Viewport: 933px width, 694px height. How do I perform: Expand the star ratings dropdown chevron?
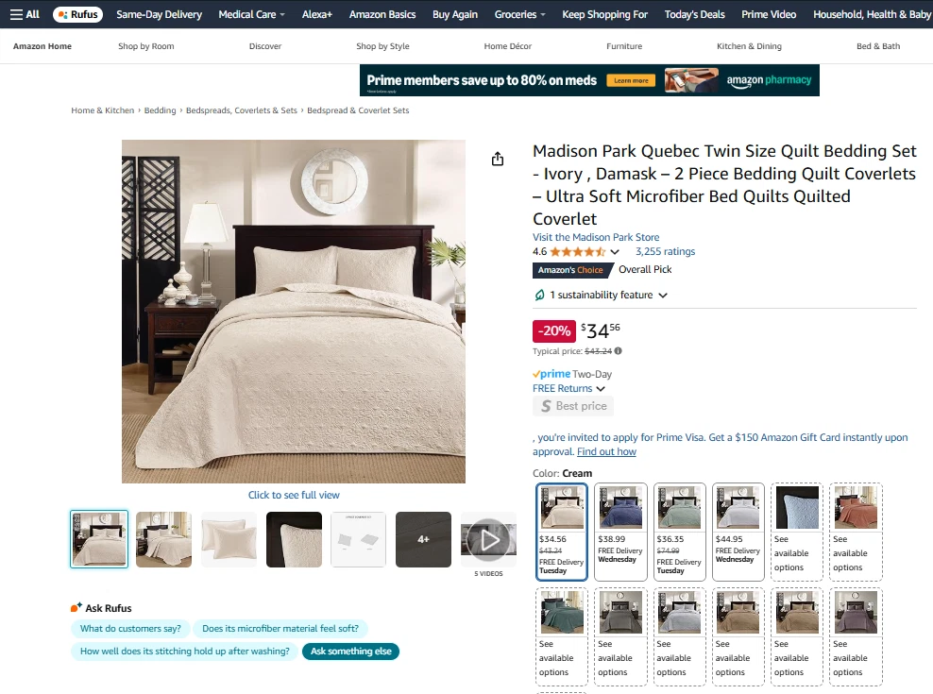coord(615,252)
